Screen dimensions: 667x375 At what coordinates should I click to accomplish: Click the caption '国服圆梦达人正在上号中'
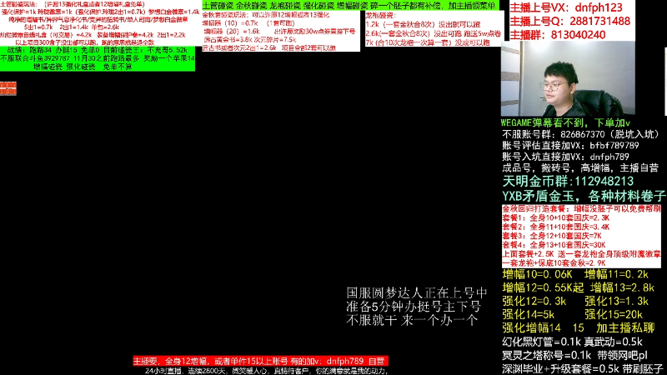416,293
